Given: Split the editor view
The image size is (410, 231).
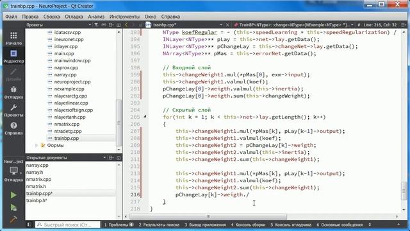Looking at the screenshot, I should tap(404, 25).
